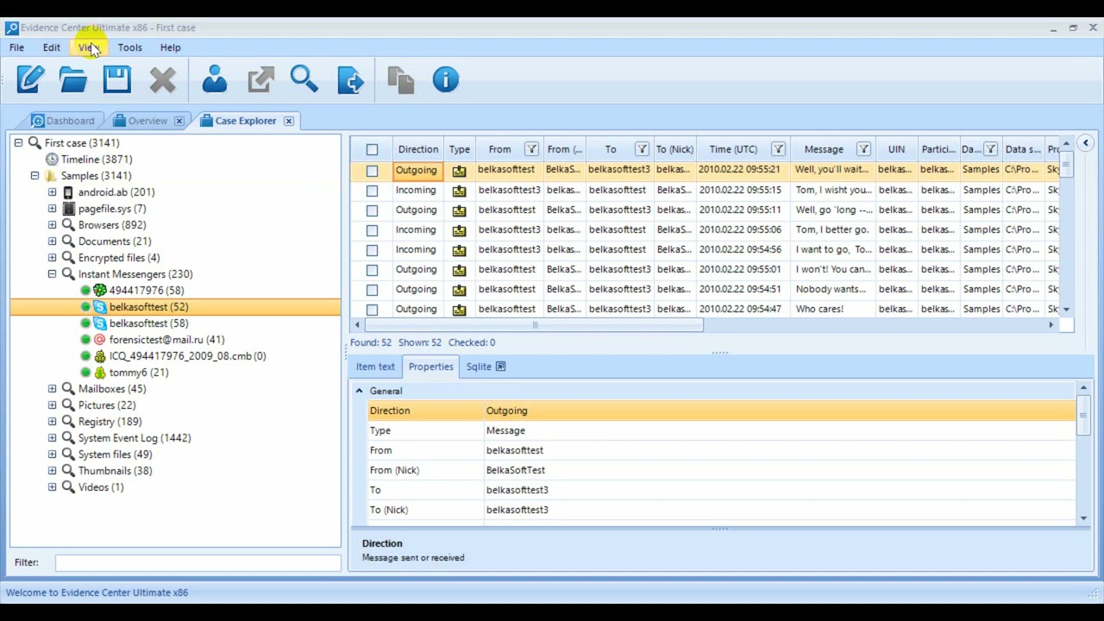Check the row with message 'Tom, I better go.'
The image size is (1104, 621).
372,230
